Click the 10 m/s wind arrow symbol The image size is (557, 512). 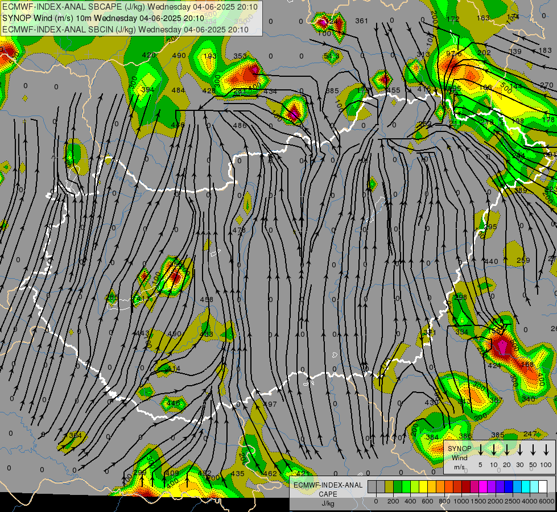point(494,450)
